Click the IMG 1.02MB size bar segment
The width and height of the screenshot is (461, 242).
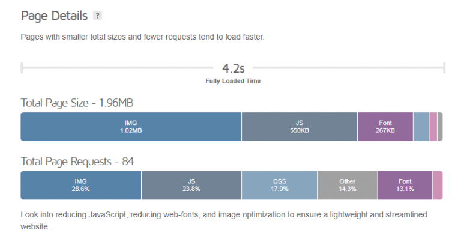pyautogui.click(x=131, y=127)
